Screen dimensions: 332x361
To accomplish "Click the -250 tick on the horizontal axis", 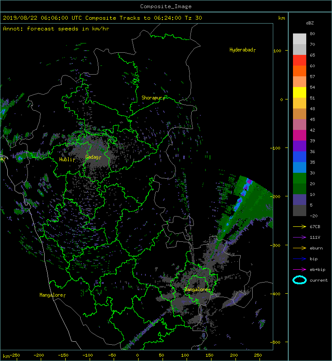I will (x=15, y=355).
